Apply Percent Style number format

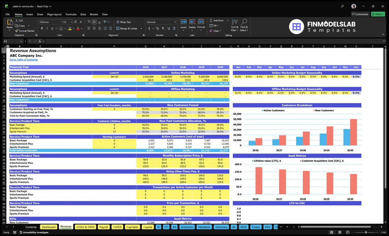(x=158, y=28)
